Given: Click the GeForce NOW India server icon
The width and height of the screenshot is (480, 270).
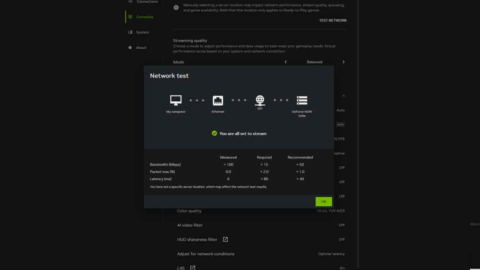Looking at the screenshot, I should pyautogui.click(x=302, y=100).
